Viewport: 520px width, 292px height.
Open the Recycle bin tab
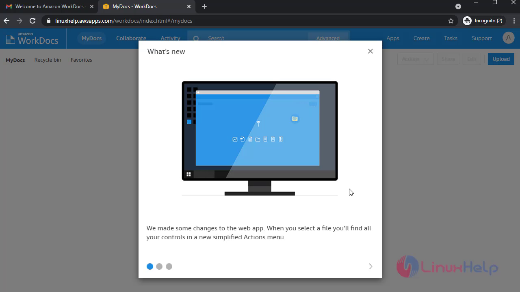tap(48, 60)
